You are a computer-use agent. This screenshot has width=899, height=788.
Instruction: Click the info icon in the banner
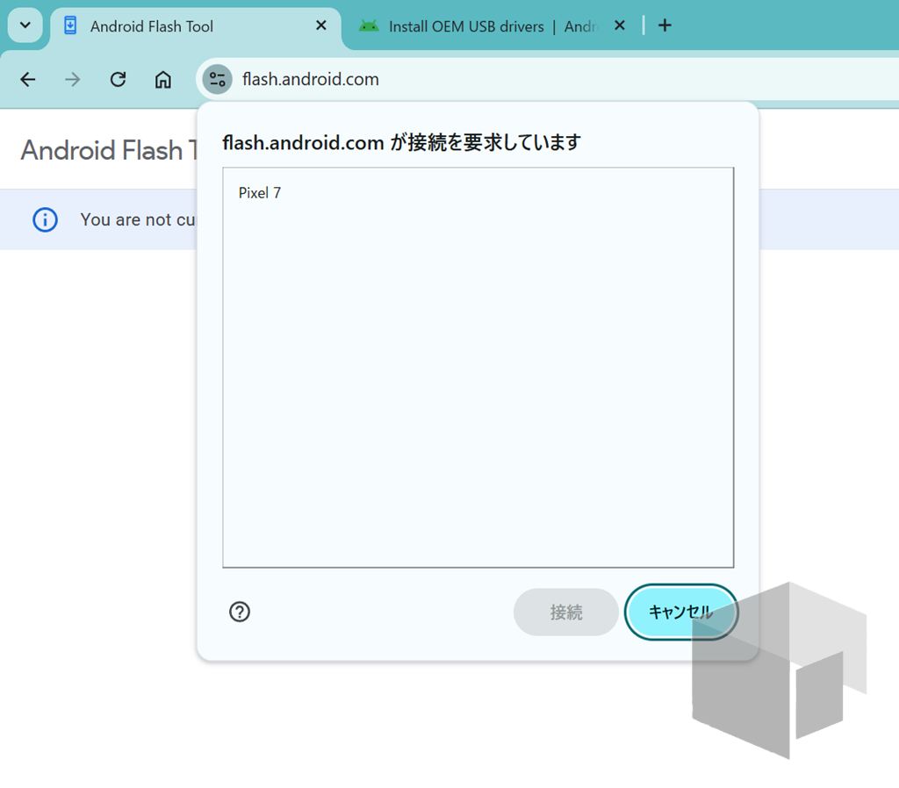coord(46,219)
